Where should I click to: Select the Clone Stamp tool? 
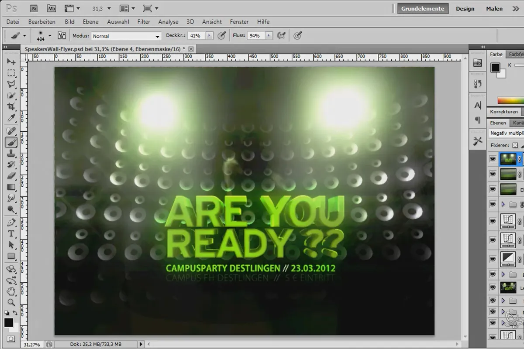11,153
